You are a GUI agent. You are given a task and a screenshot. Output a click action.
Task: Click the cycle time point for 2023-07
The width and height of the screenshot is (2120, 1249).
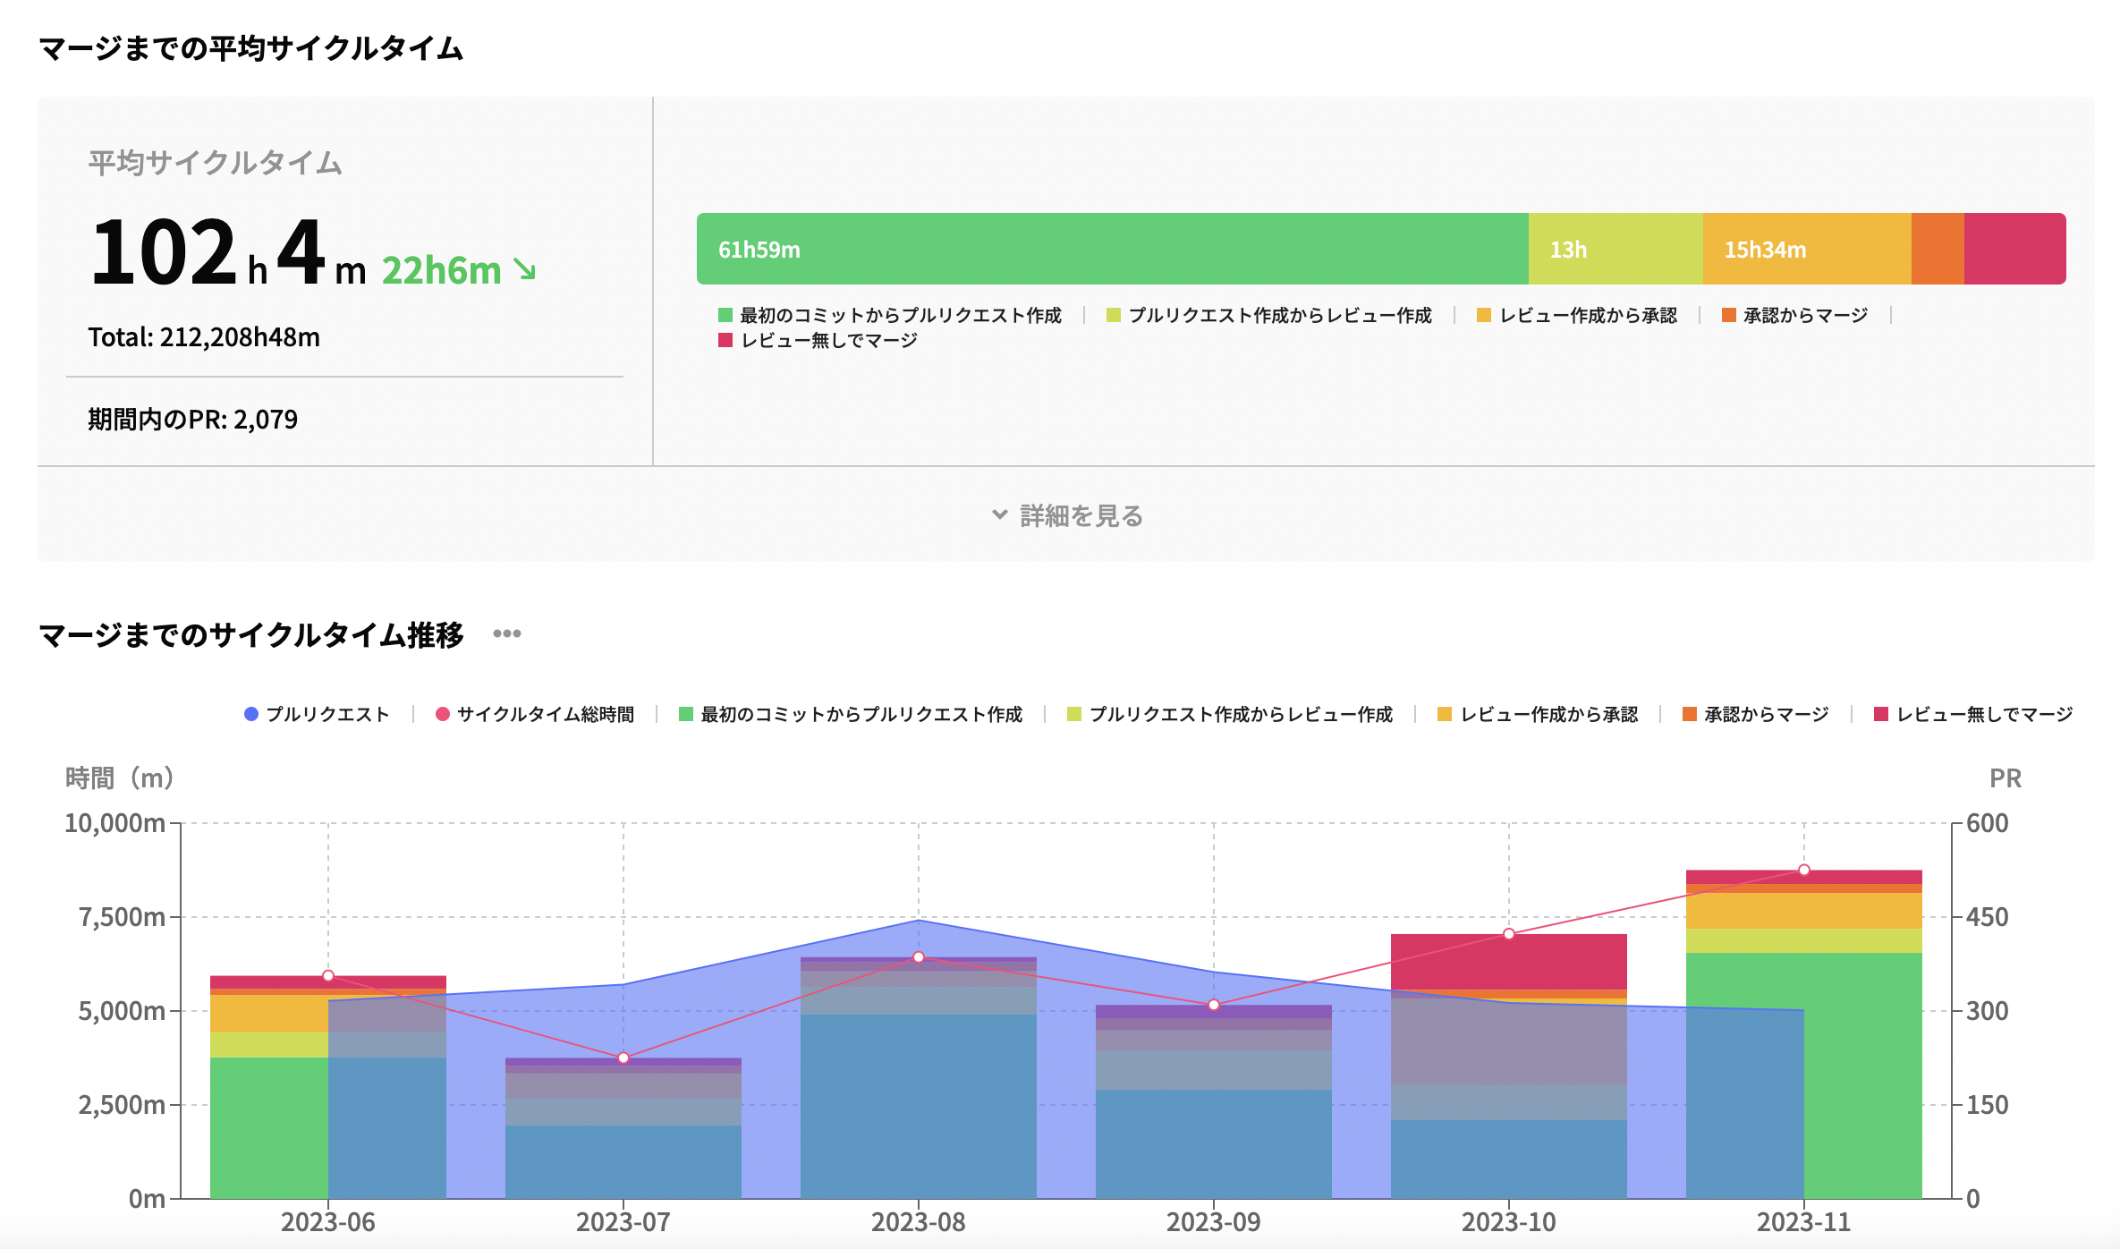623,1058
